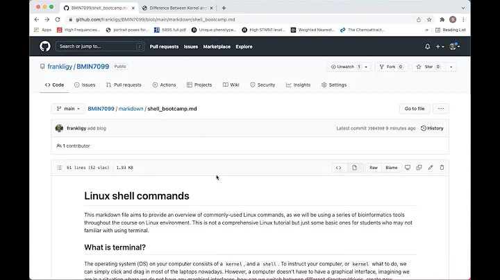Switch to rendered file view
Screen dimensions: 500x280
(x=354, y=168)
